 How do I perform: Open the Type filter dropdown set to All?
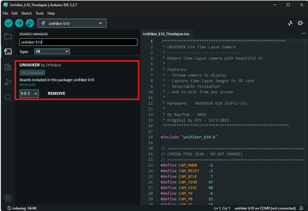[52, 51]
